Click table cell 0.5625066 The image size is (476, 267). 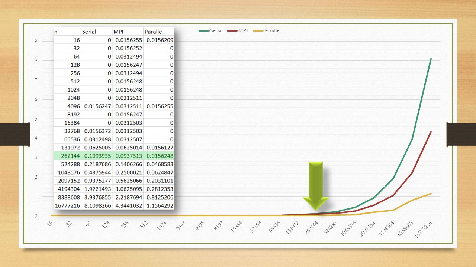[x=129, y=181]
